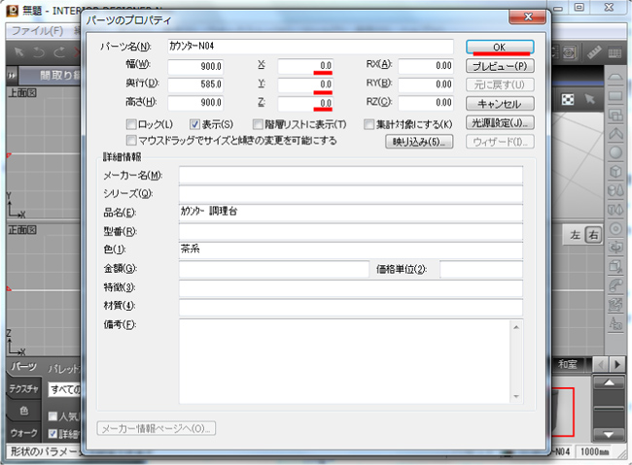
Task: Select the sphere shape icon in right toolbar
Action: (615, 151)
